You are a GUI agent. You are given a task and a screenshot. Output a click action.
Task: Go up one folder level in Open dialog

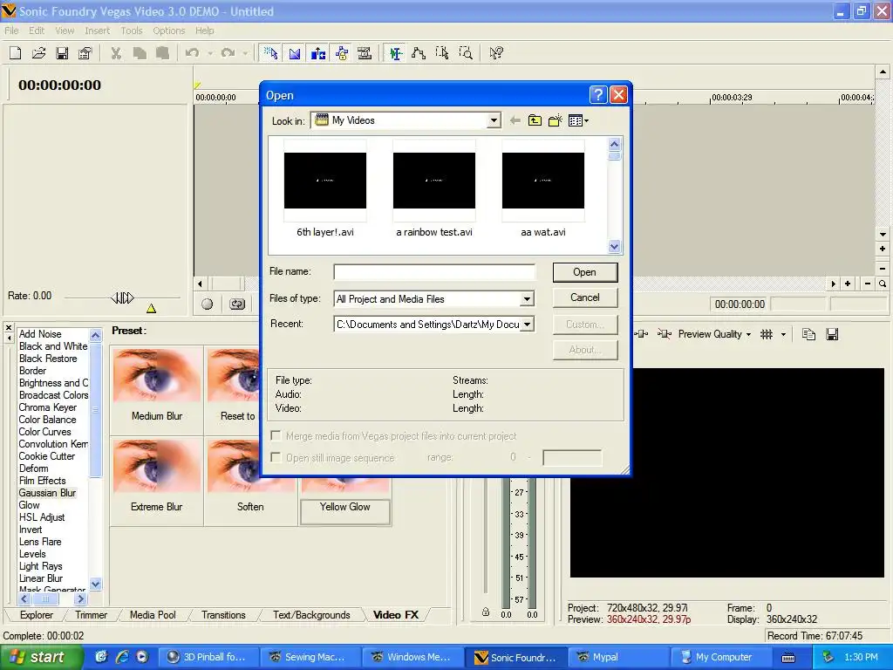point(535,120)
